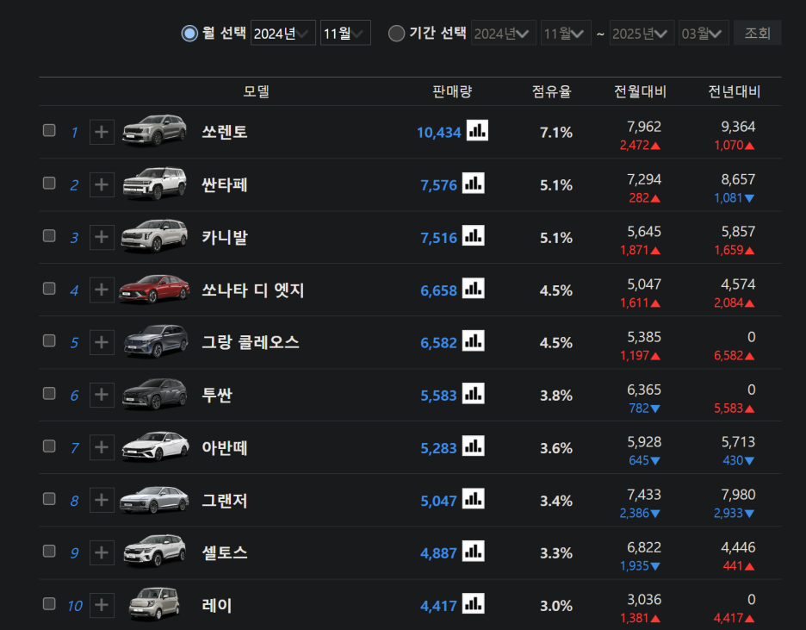This screenshot has width=806, height=630.
Task: Open sales chart icon for 그랑 콜레오스
Action: pos(473,341)
